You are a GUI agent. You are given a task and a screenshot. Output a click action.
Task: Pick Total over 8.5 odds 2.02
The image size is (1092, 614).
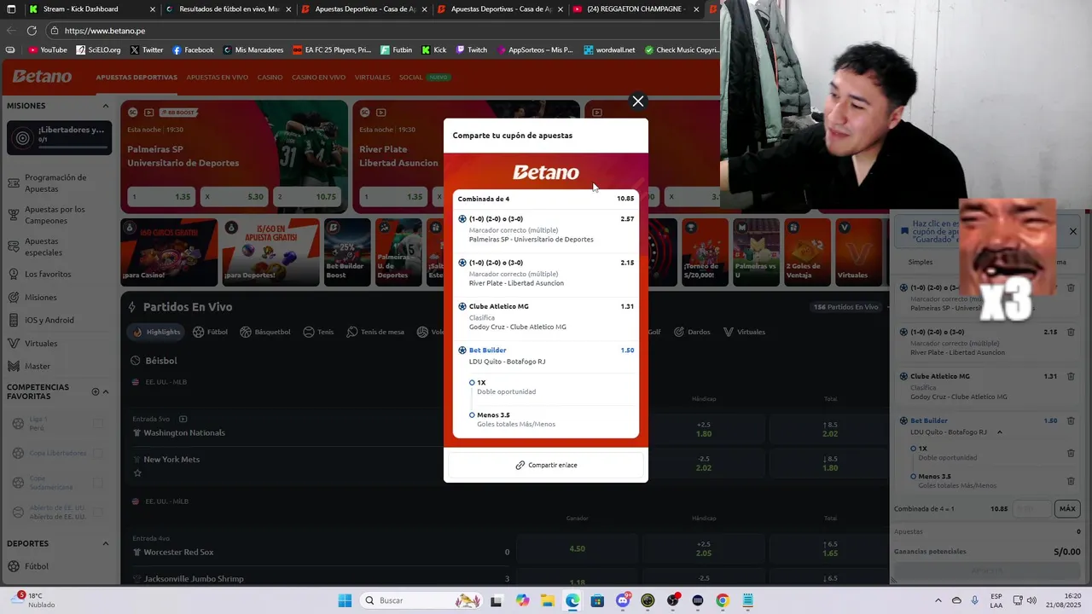click(x=830, y=429)
